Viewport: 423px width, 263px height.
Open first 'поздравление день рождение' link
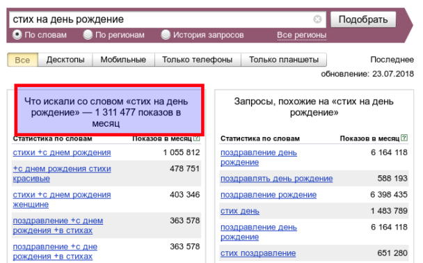pyautogui.click(x=259, y=157)
